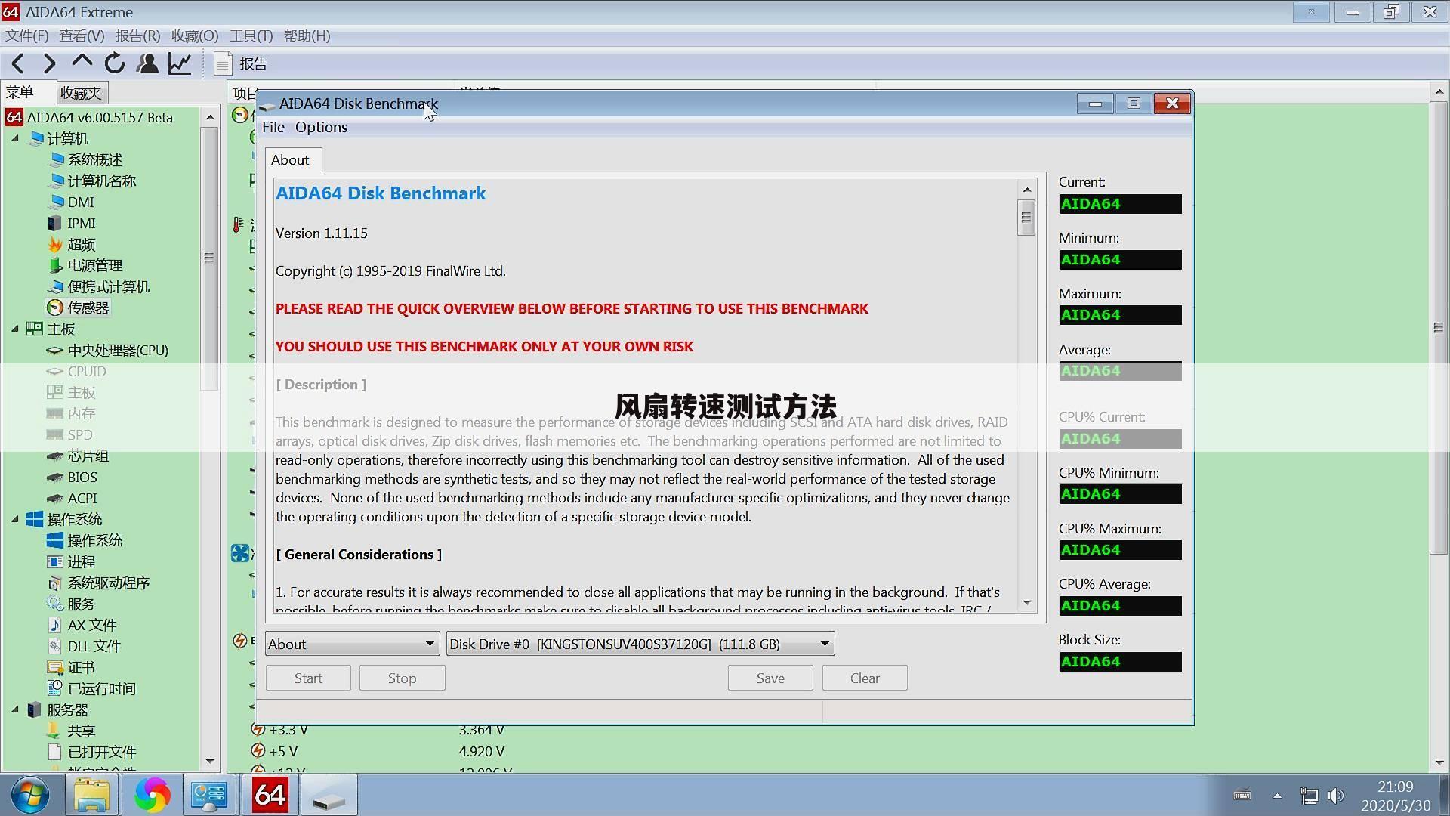The height and width of the screenshot is (816, 1450).
Task: Open 已运行时间 uptime entry
Action: pos(102,689)
